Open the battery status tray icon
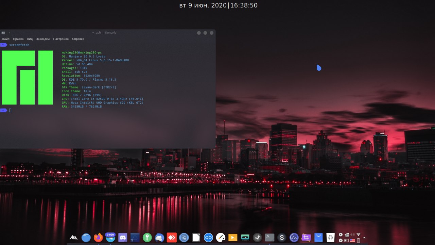The image size is (435, 245). tap(347, 240)
